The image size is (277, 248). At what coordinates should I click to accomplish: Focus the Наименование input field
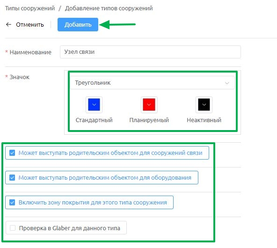[150, 52]
